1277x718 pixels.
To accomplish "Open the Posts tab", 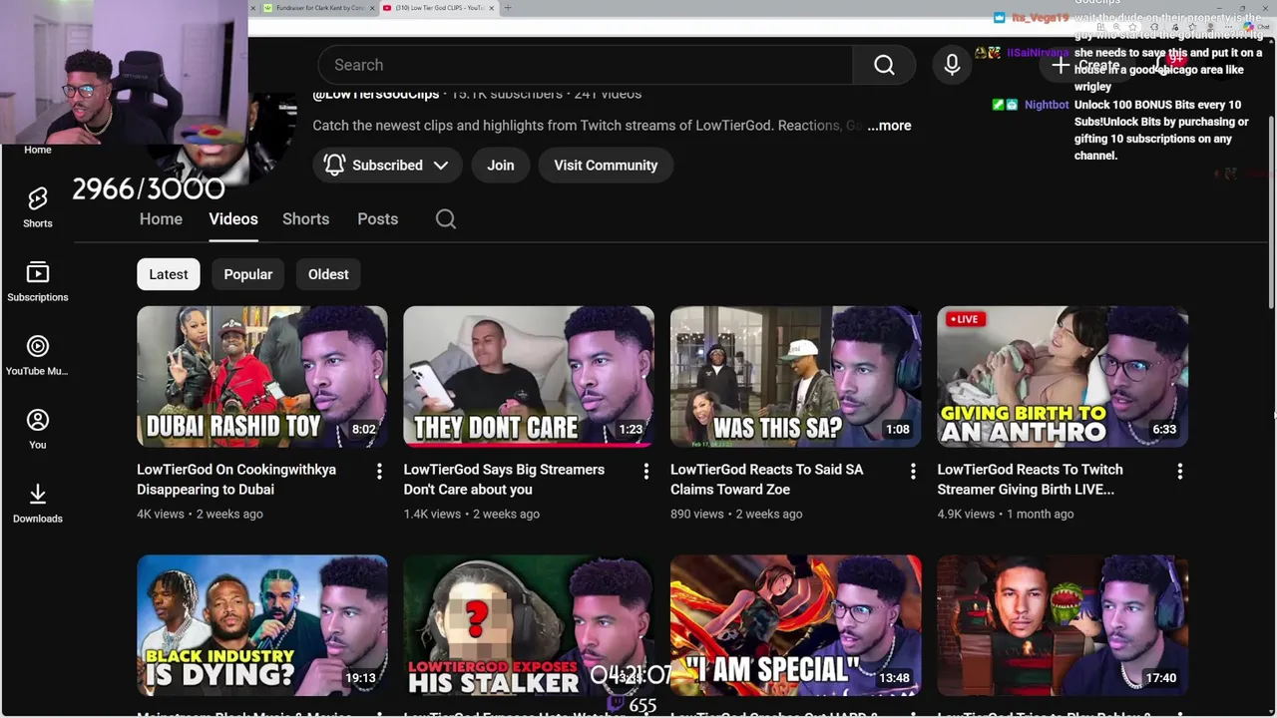I will point(378,219).
